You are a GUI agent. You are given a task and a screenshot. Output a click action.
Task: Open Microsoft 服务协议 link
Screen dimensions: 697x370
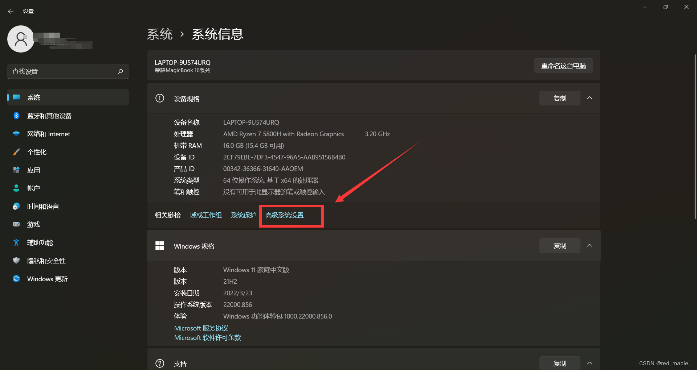click(x=201, y=328)
